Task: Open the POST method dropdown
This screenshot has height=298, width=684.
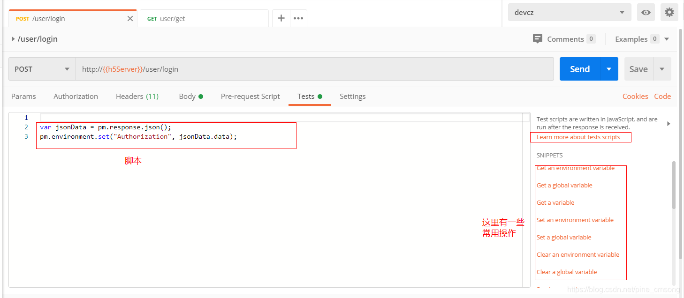Action: click(42, 69)
